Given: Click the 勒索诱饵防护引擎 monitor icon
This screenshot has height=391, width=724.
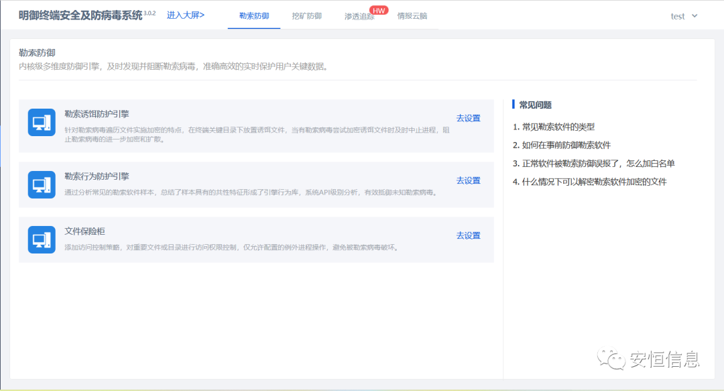Looking at the screenshot, I should click(42, 123).
